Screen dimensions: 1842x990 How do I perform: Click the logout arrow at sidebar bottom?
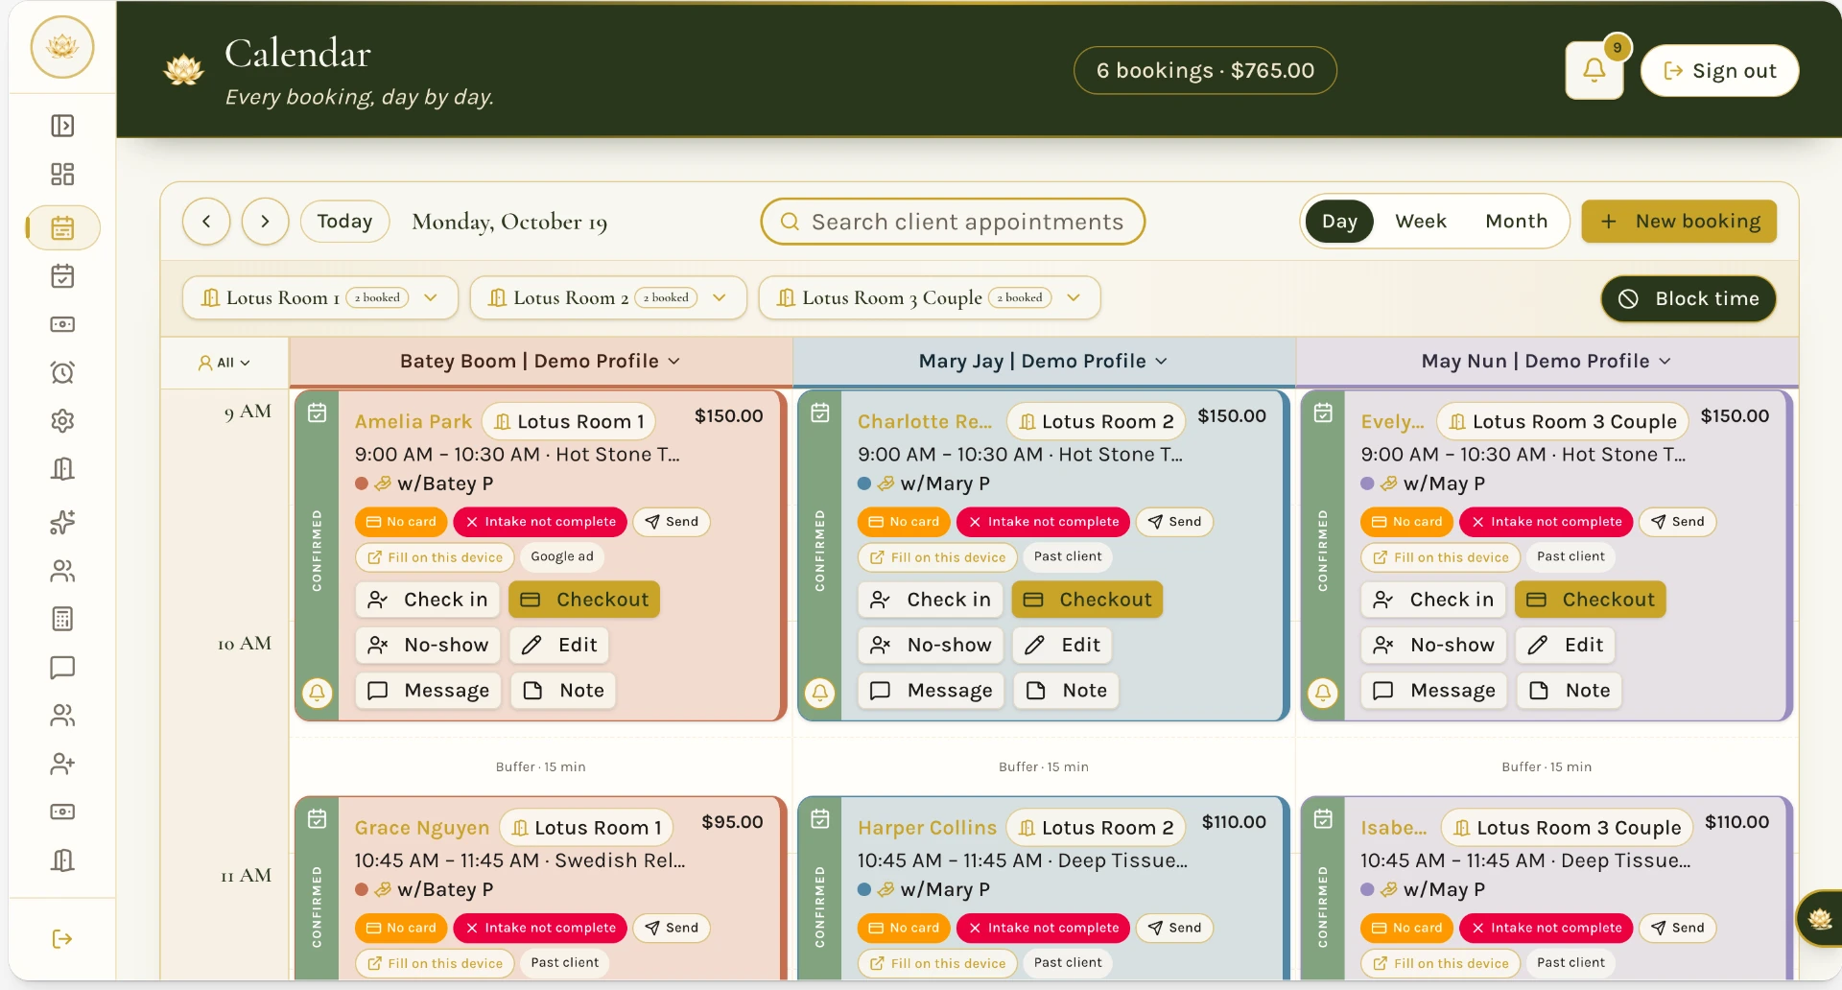(x=62, y=938)
